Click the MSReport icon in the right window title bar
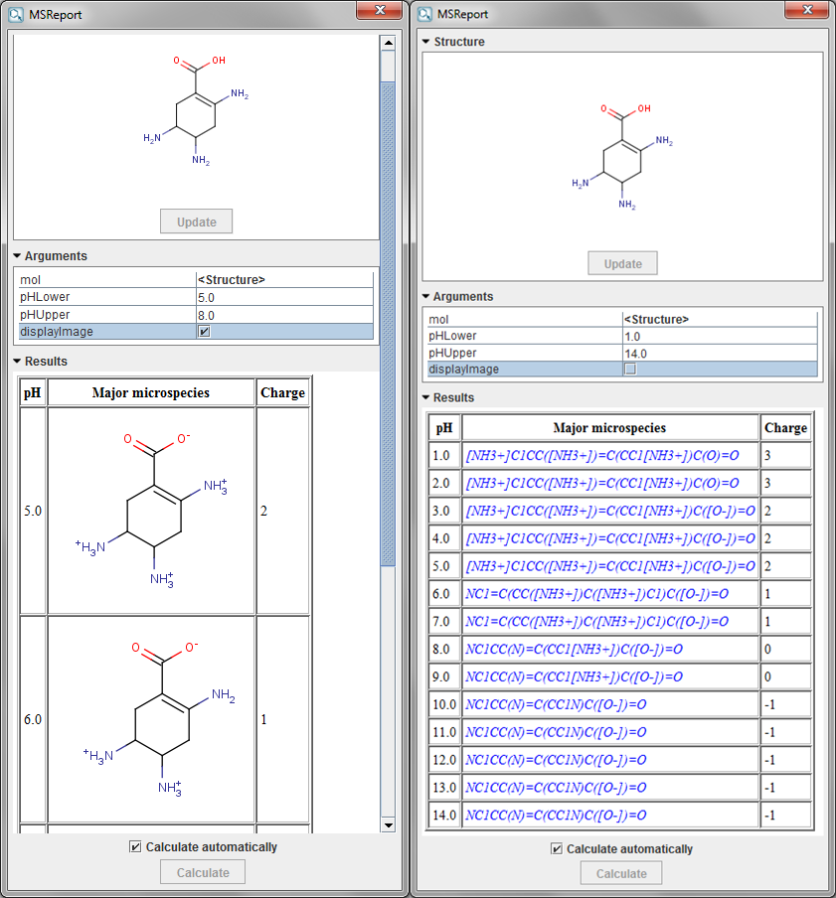This screenshot has width=836, height=898. click(425, 15)
